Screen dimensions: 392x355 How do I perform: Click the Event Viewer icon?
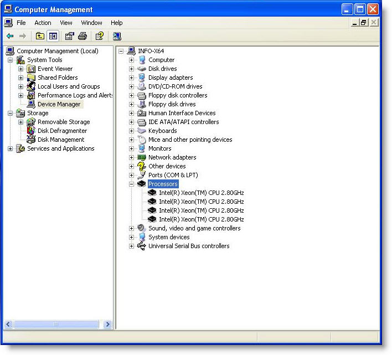coord(31,69)
